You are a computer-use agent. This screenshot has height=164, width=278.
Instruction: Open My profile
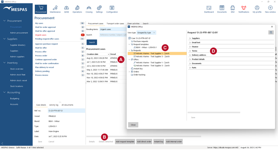coord(257,9)
